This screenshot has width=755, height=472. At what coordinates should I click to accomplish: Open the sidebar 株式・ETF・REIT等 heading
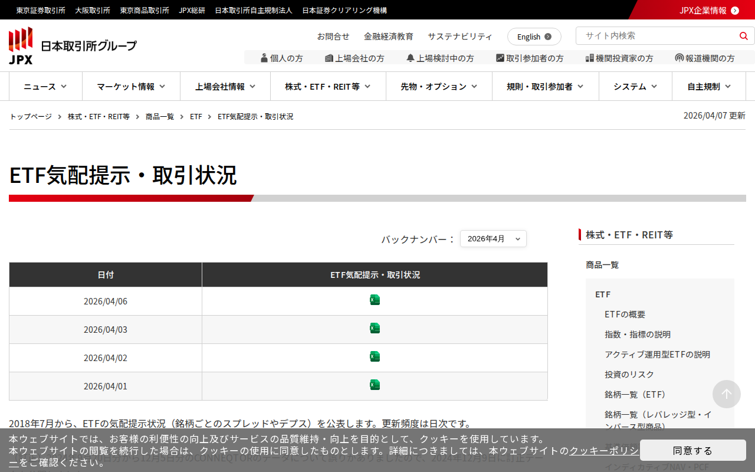pos(629,235)
